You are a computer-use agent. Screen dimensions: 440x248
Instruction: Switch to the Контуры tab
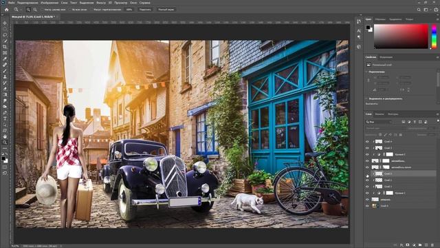tap(393, 114)
